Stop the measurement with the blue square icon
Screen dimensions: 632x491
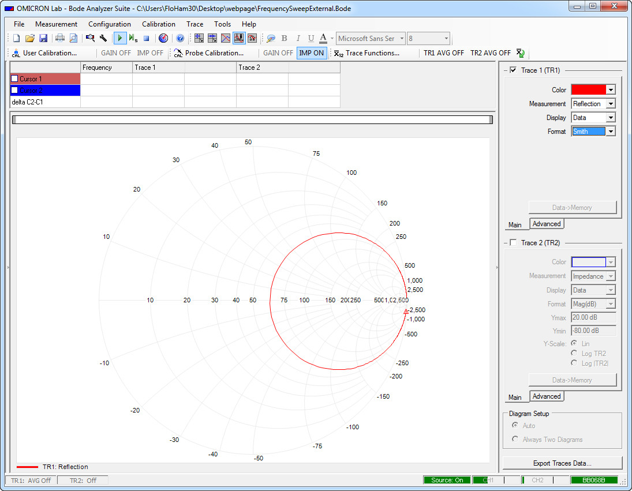[146, 38]
